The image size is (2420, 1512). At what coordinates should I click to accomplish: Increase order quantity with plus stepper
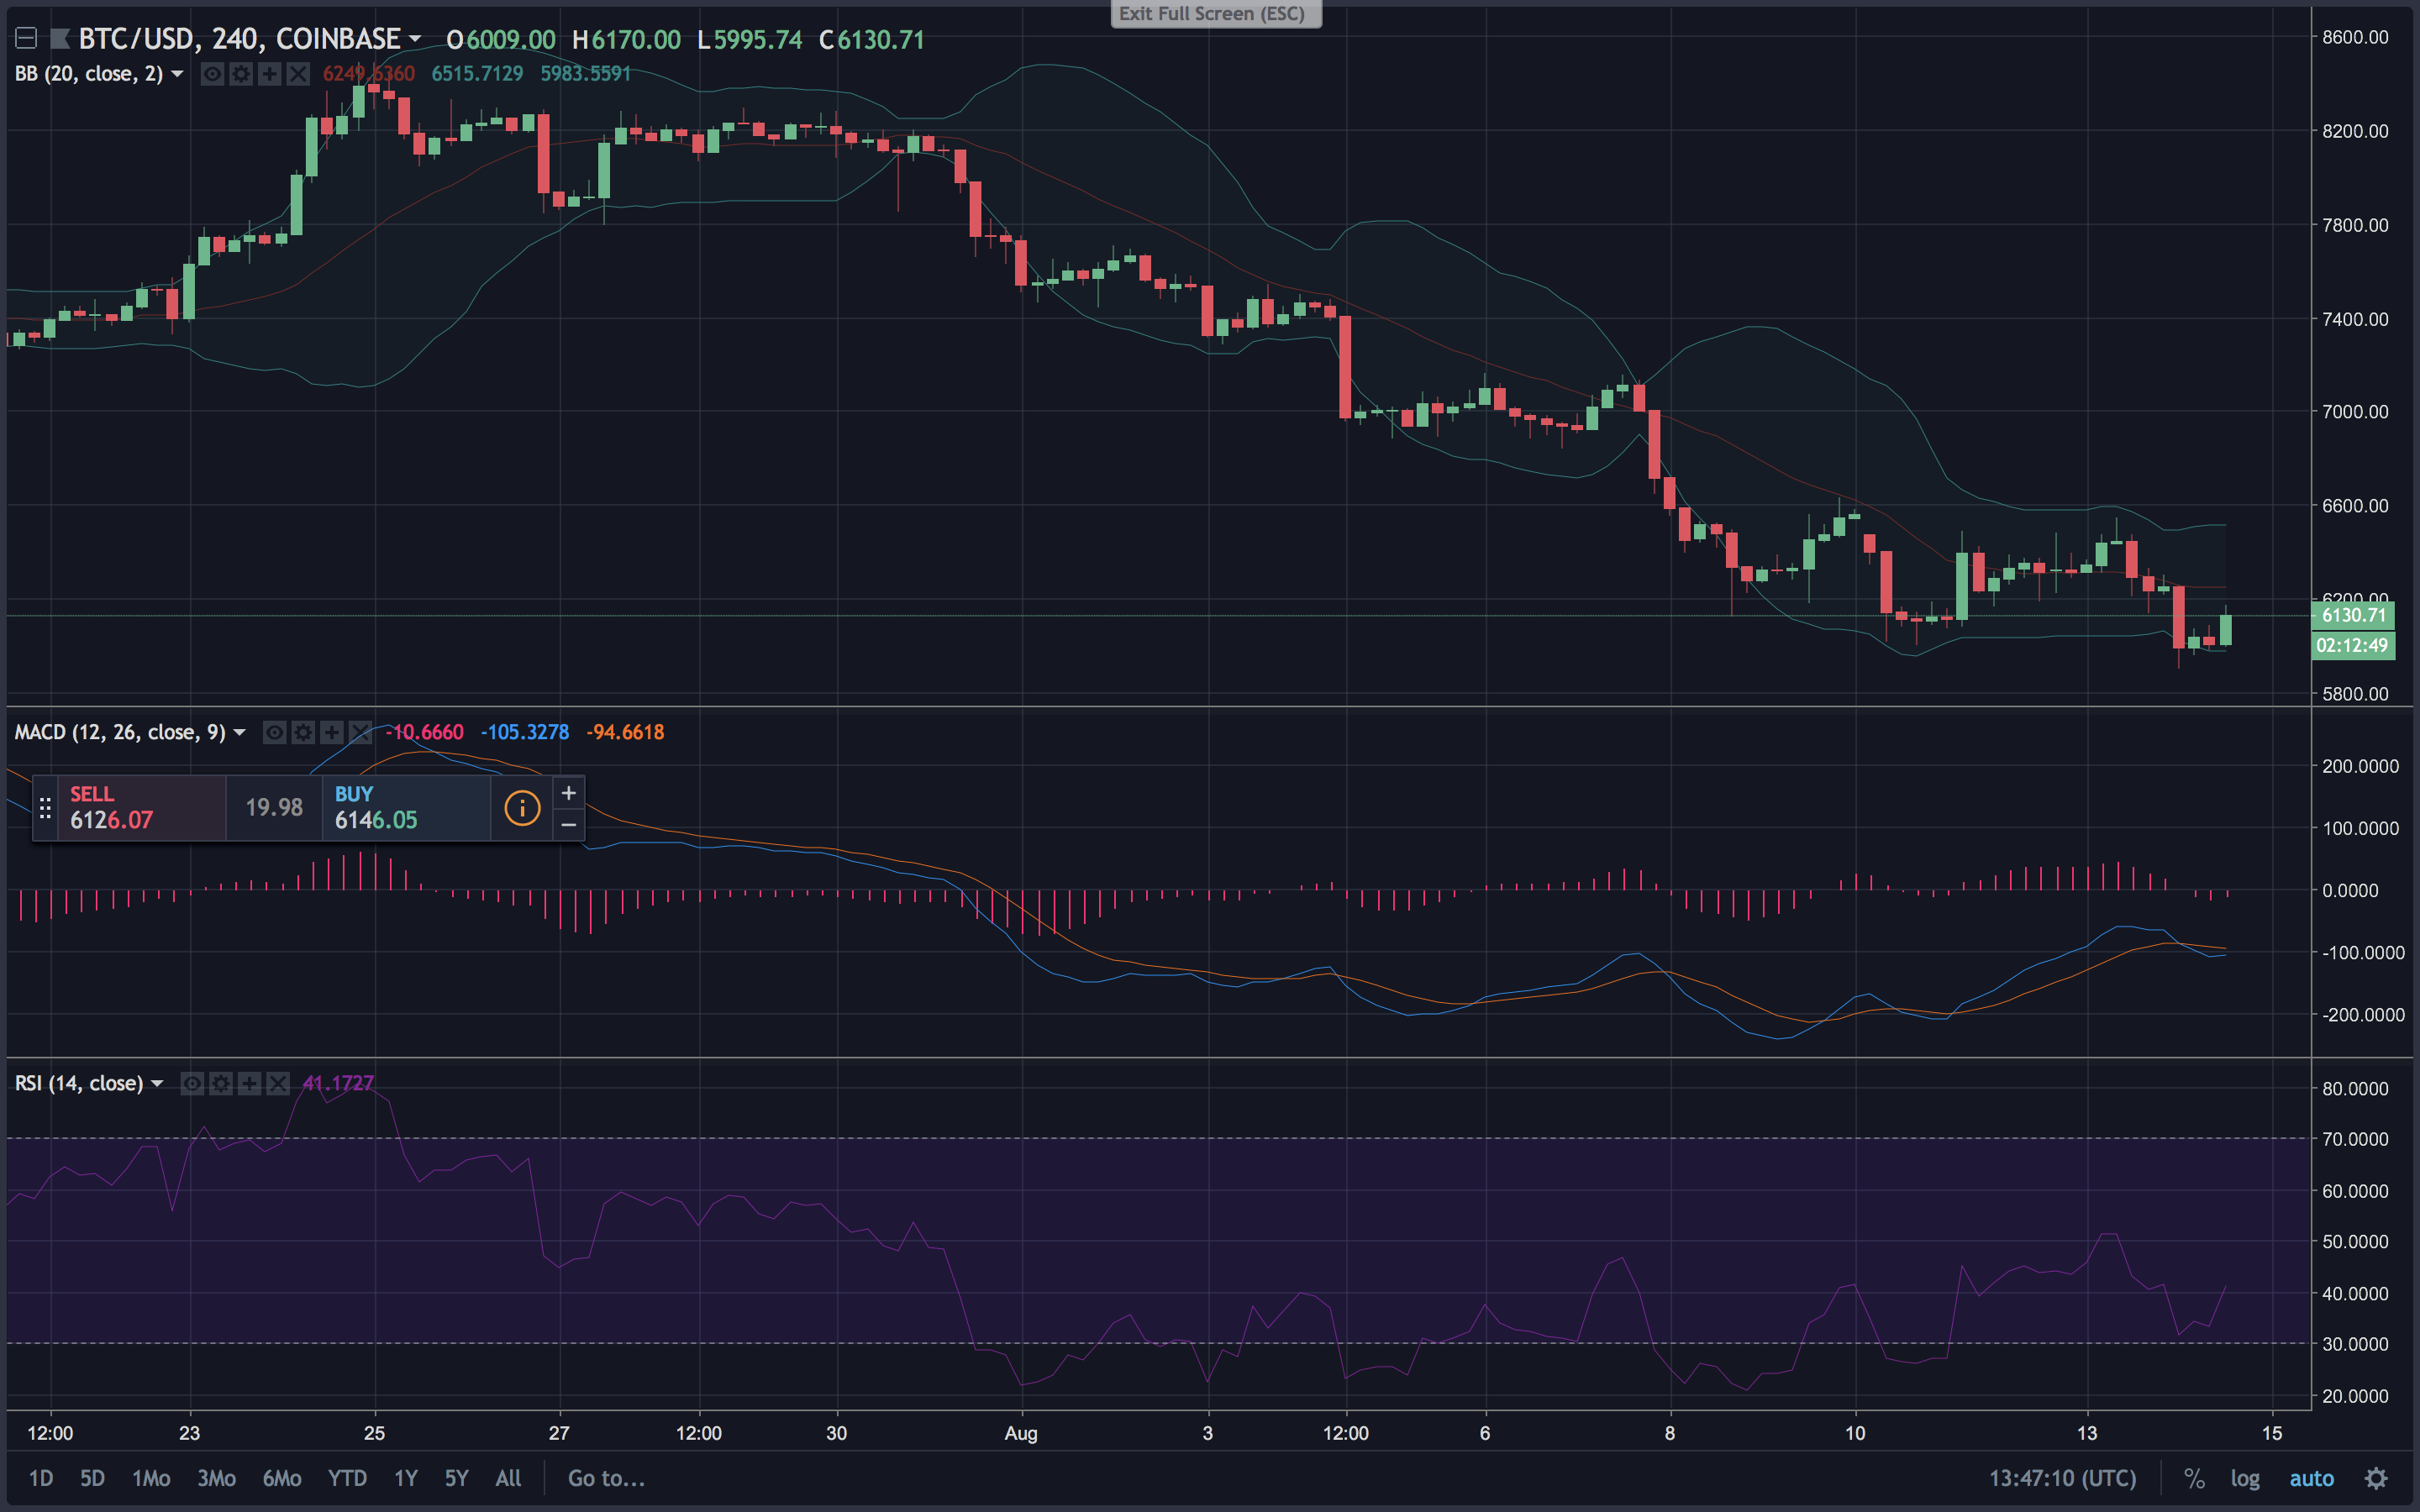[568, 793]
